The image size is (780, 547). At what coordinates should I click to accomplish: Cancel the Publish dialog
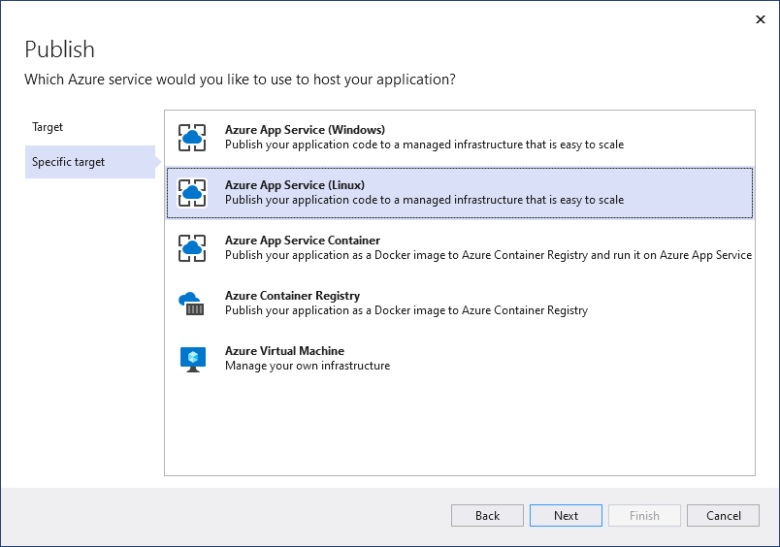pos(723,515)
